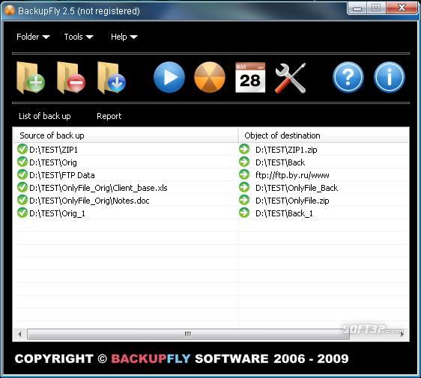Open the Tools dropdown menu
Viewport: 421px width, 378px height.
click(79, 37)
